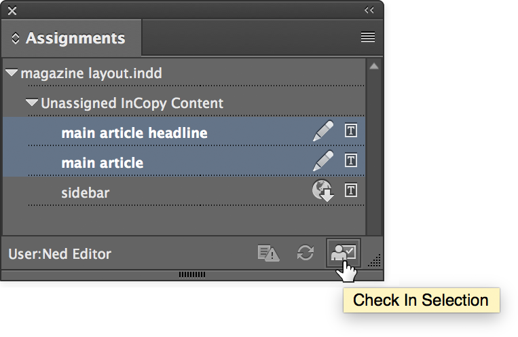Click text frame icon on main article row
Screen dimensions: 518x337
pos(351,161)
